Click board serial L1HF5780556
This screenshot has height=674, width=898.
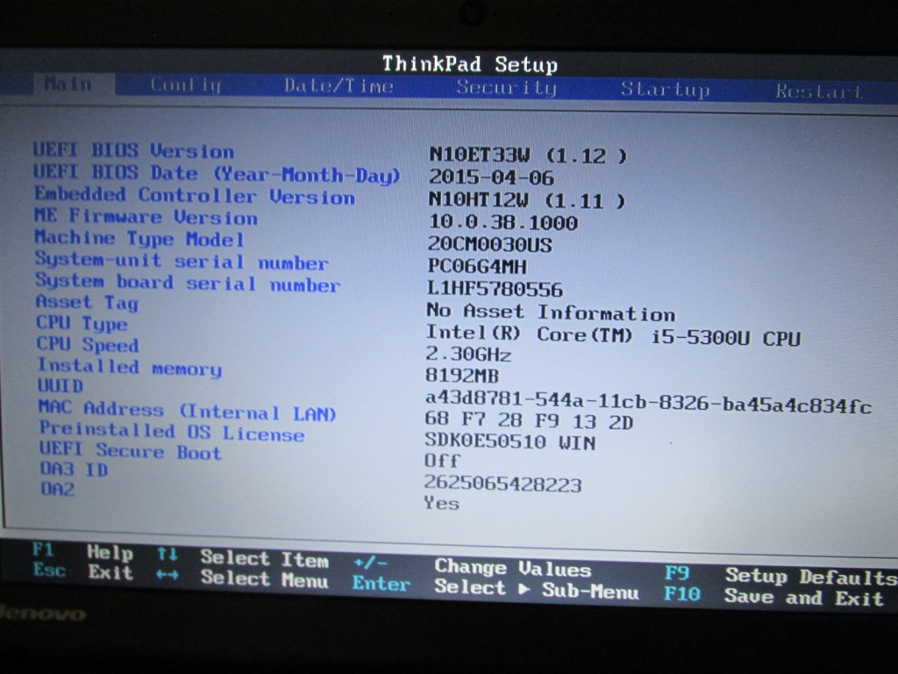coord(495,289)
